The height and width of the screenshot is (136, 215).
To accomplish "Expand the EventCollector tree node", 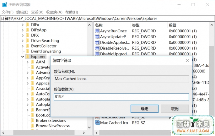I will pos(23,46).
